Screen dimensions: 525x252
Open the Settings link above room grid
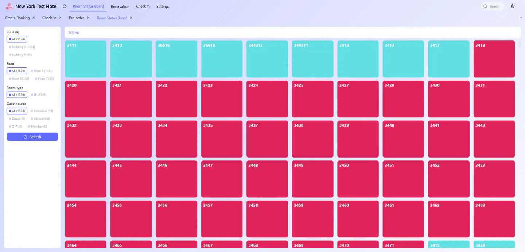click(x=74, y=32)
